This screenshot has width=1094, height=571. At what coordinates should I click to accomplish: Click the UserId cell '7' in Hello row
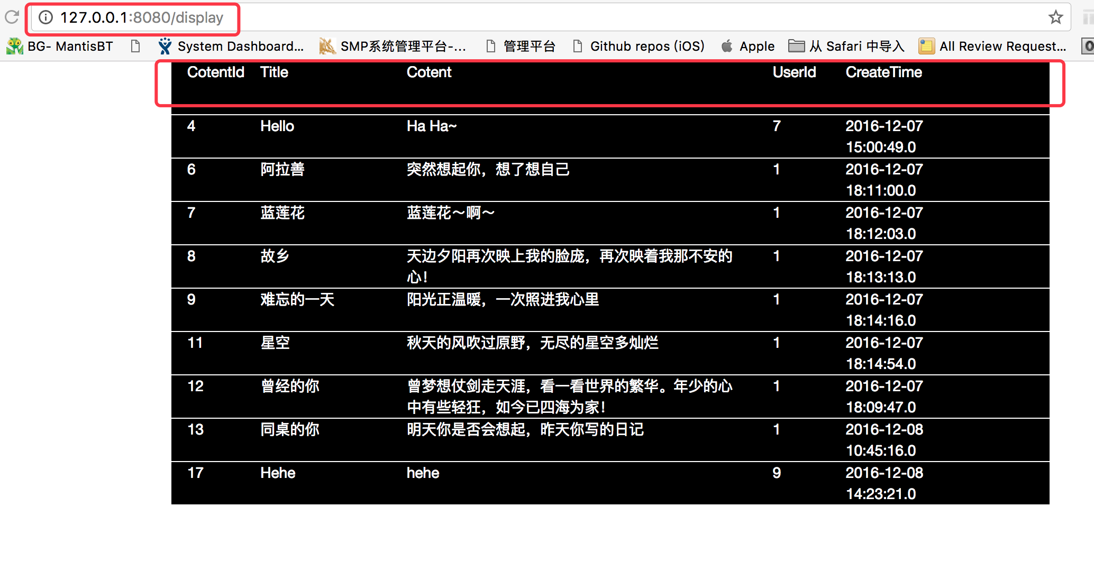[x=777, y=126]
